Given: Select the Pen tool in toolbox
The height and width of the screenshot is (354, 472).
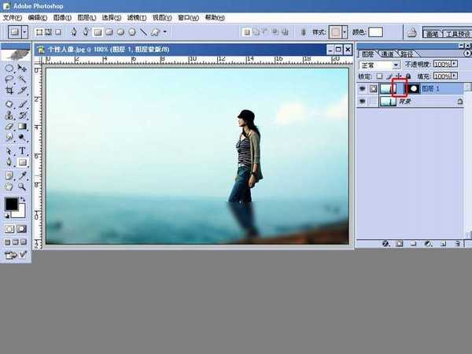Looking at the screenshot, I should tap(9, 162).
